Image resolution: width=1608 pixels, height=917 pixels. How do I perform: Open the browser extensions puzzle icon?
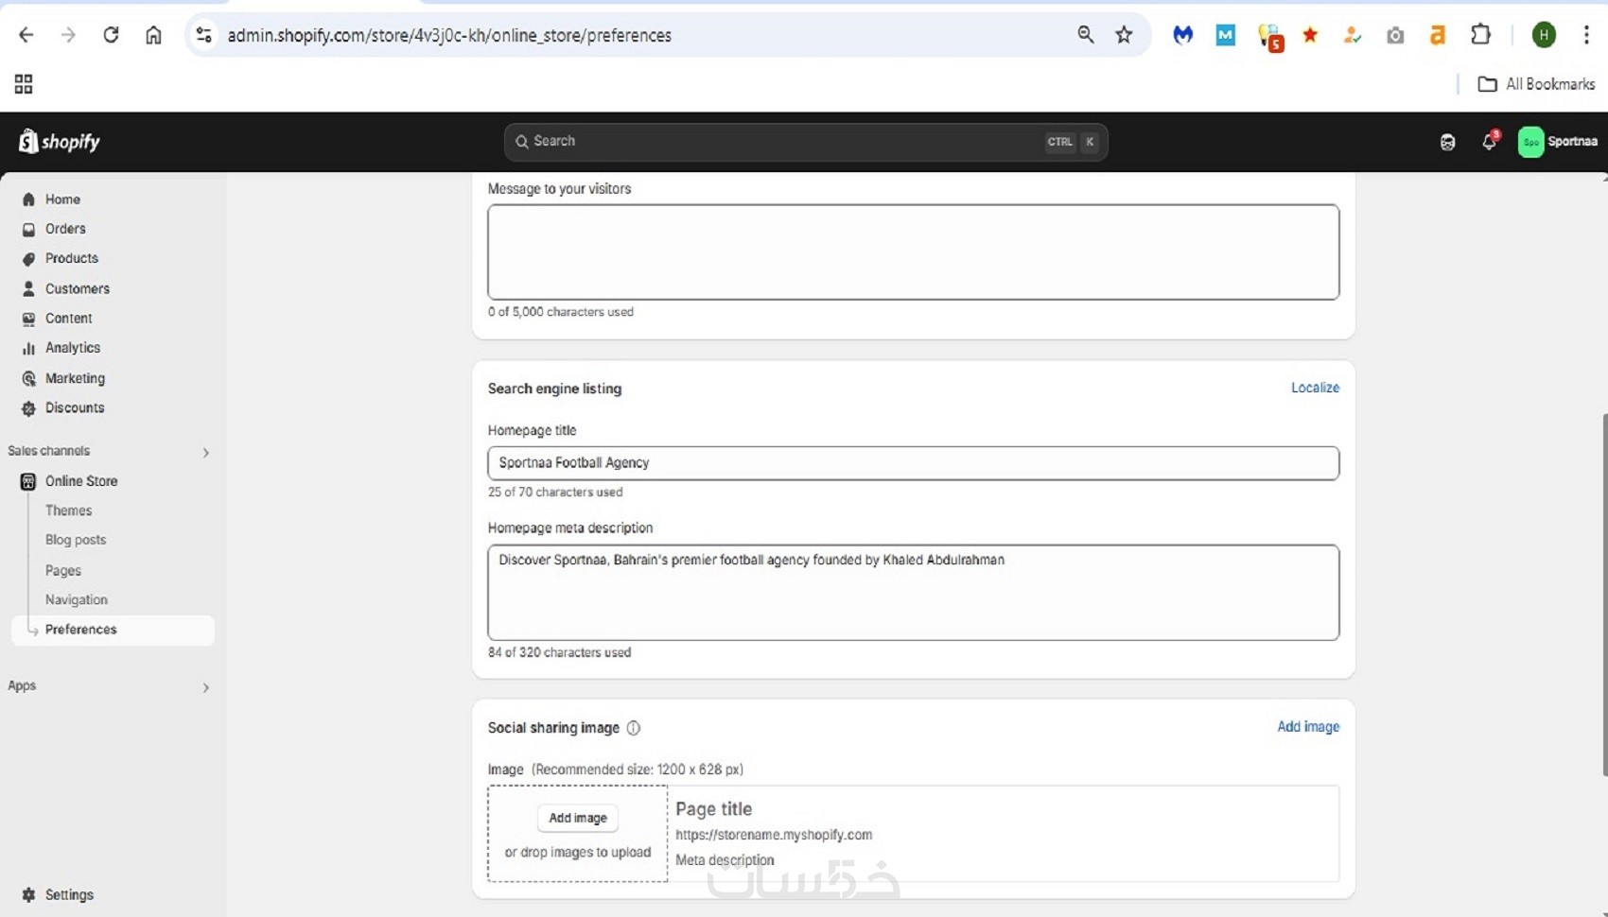point(1480,35)
